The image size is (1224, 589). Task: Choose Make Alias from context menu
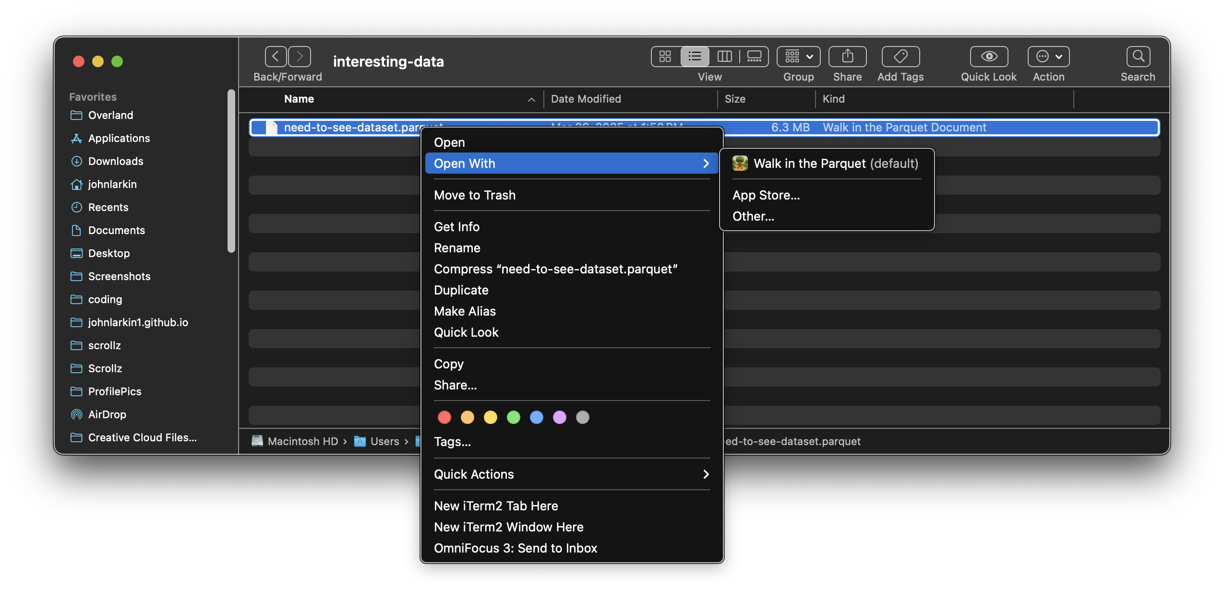click(572, 311)
